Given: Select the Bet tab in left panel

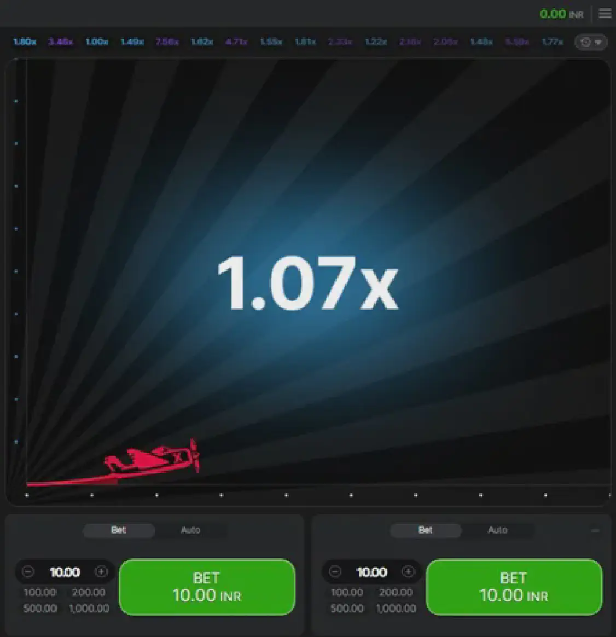Looking at the screenshot, I should tap(119, 530).
